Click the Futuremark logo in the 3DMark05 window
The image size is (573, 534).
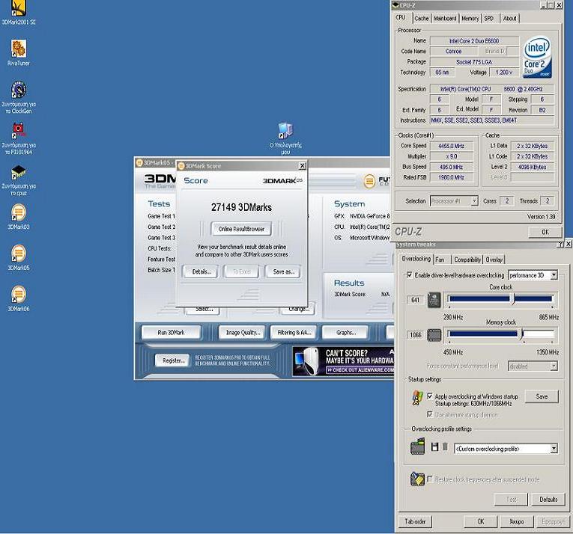coord(369,181)
